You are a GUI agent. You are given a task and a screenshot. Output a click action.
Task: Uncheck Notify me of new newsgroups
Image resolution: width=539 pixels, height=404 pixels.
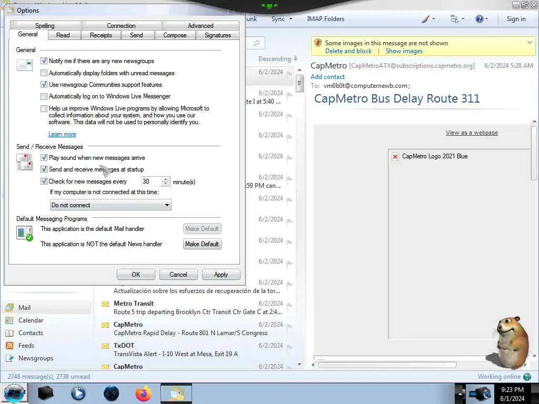[44, 61]
